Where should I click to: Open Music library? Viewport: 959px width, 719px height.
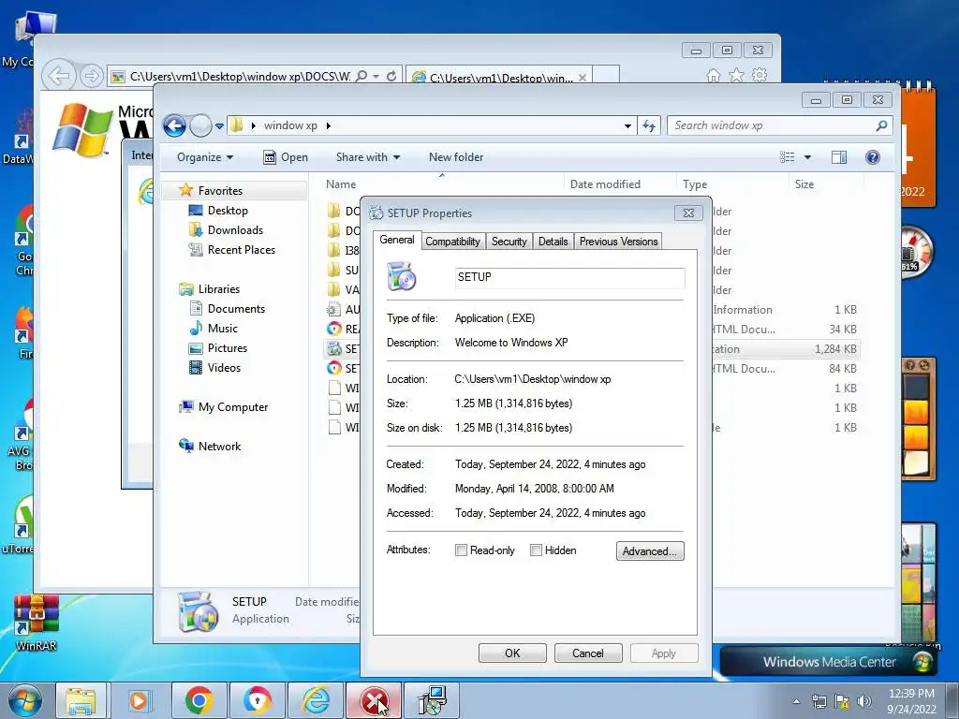pos(222,329)
